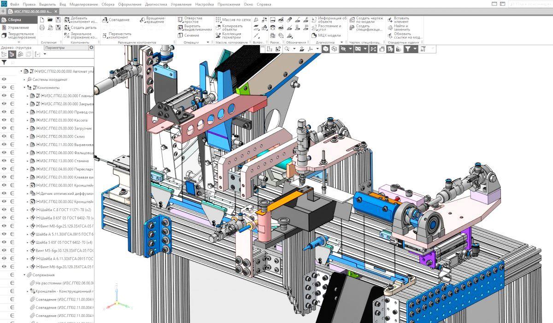Click the tree filter funnel icon
Viewport: 553px width, 323px height.
click(x=4, y=62)
